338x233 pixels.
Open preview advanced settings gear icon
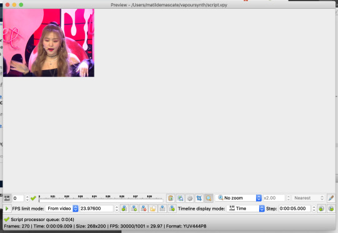point(190,198)
